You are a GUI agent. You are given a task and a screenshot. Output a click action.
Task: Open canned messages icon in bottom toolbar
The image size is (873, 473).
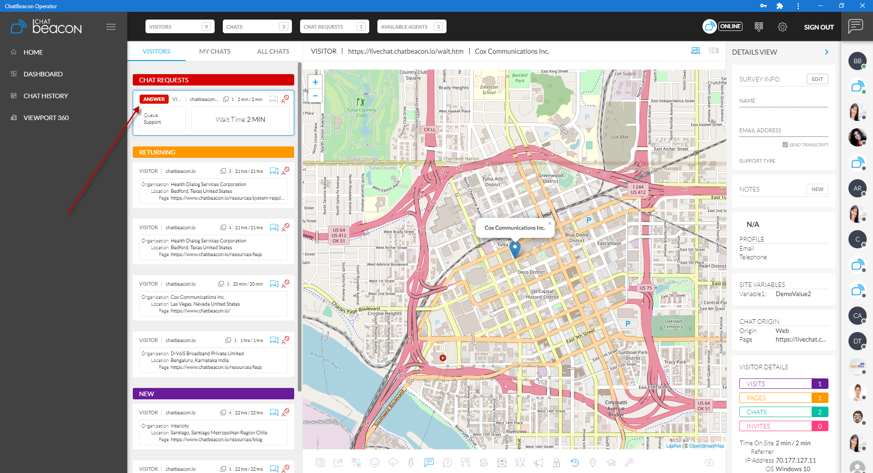[x=320, y=463]
